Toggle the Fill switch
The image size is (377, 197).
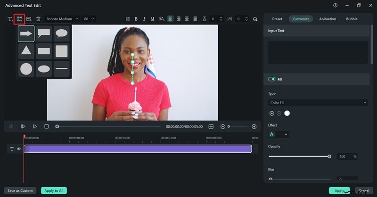272,79
